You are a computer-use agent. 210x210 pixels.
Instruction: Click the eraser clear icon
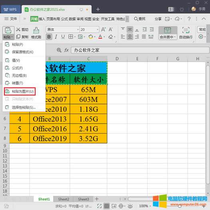(111, 37)
